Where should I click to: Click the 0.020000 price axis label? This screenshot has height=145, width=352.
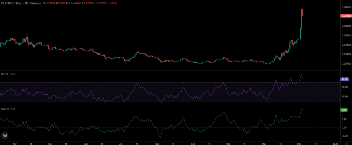click(346, 64)
